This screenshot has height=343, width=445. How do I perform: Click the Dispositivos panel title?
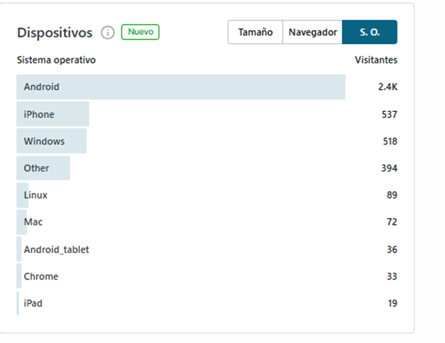click(x=55, y=33)
